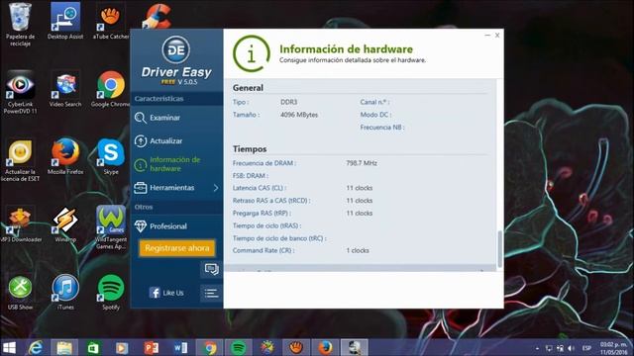Screen dimensions: 634x356
Task: Select the DDR3 type value
Action: tap(288, 102)
